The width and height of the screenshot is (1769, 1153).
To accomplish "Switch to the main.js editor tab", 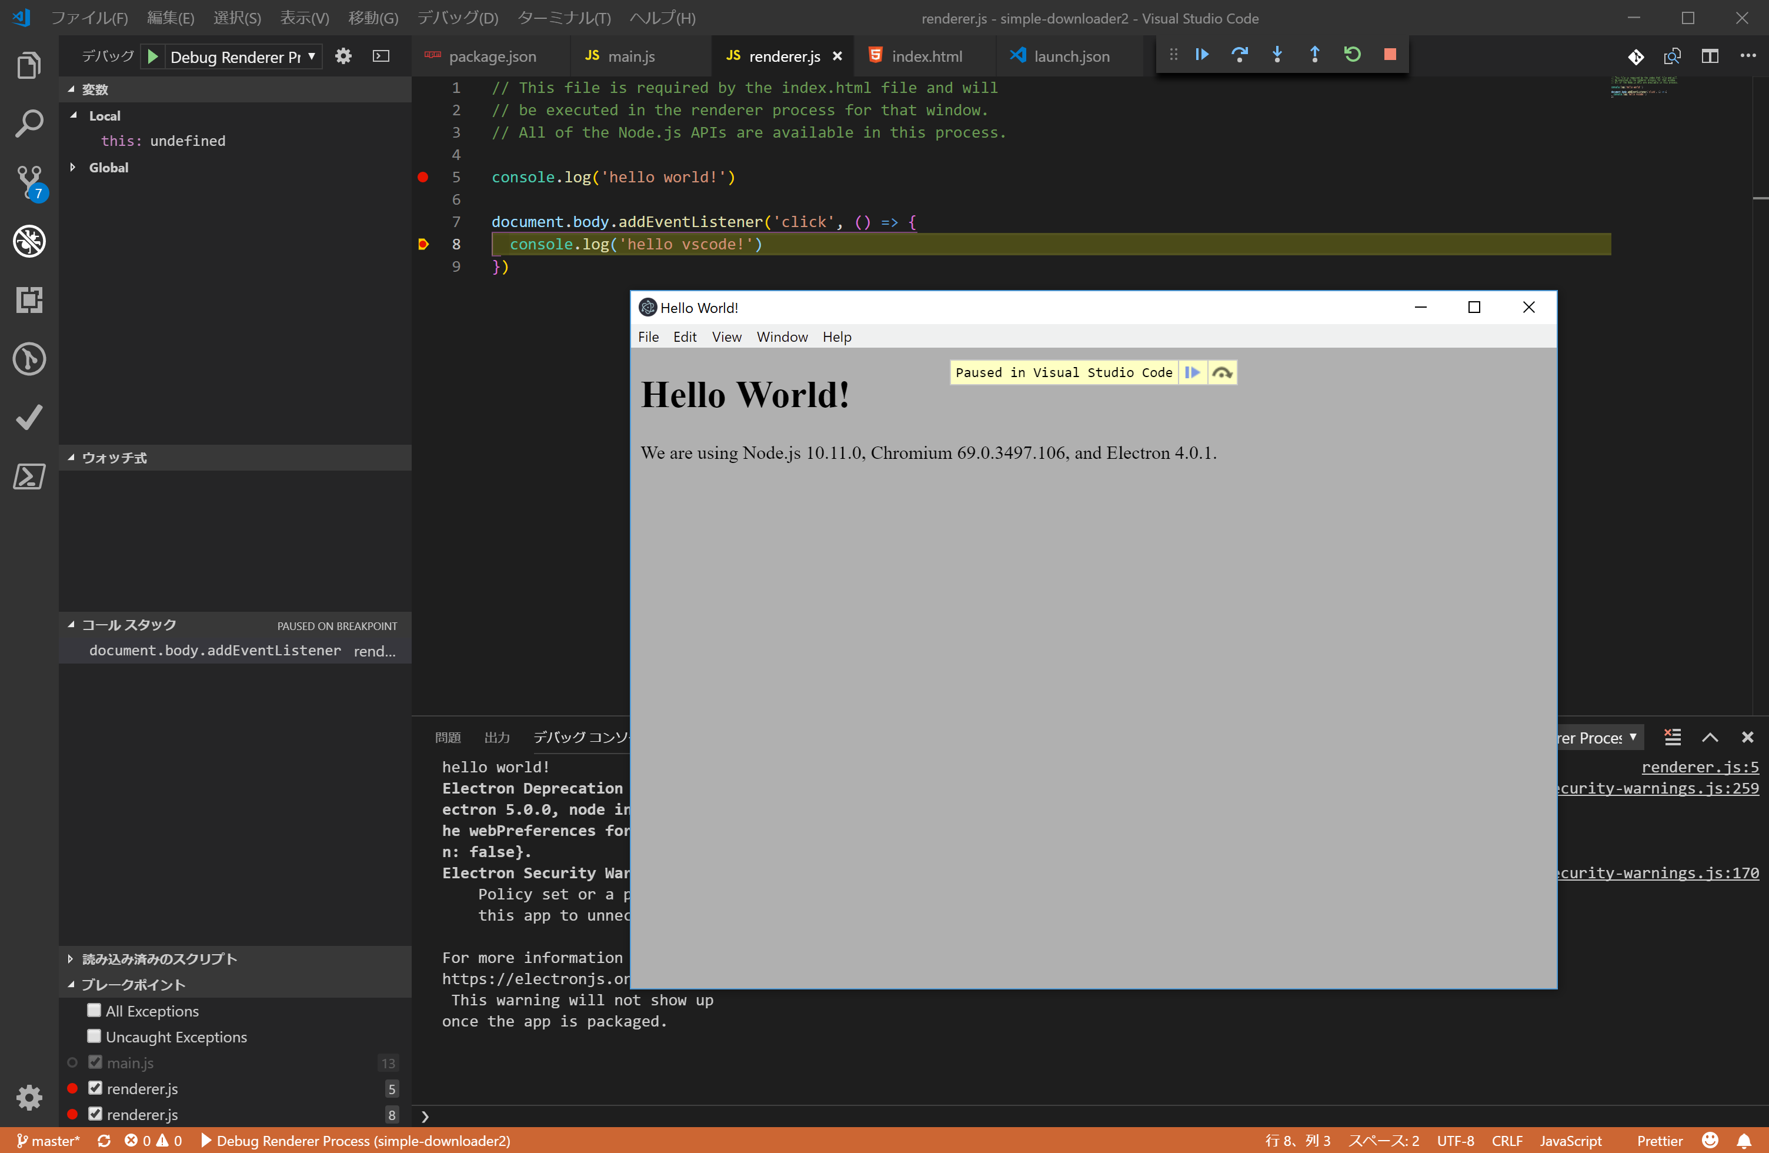I will [x=630, y=56].
